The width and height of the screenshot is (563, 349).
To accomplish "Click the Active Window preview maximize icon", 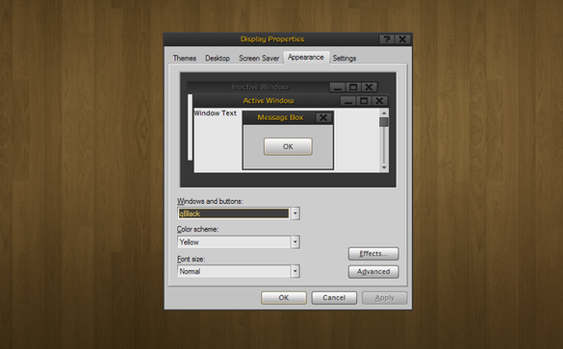I will tap(364, 101).
